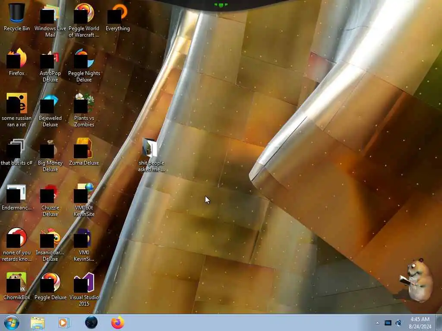Select the Zuma Deluxe shortcut
The image size is (442, 331).
pos(84,152)
